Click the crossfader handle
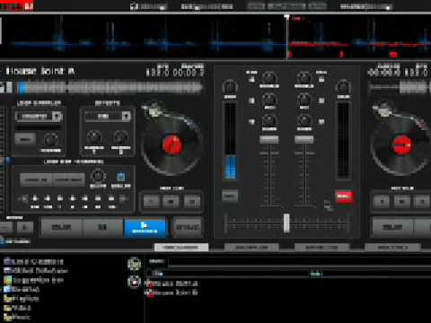Image resolution: width=431 pixels, height=323 pixels. click(x=286, y=223)
